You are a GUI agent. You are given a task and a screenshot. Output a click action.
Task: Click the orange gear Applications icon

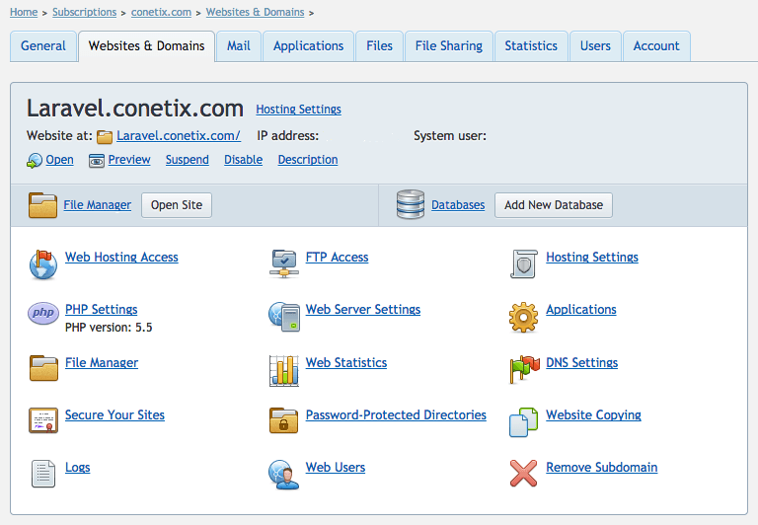[x=523, y=317]
